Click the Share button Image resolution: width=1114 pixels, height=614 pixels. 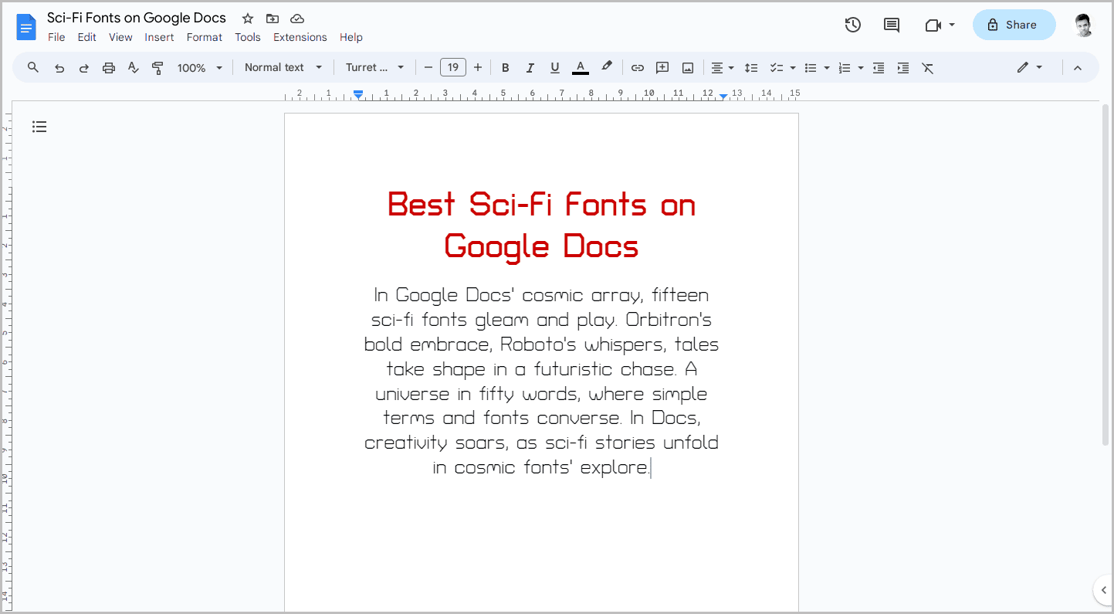point(1014,24)
